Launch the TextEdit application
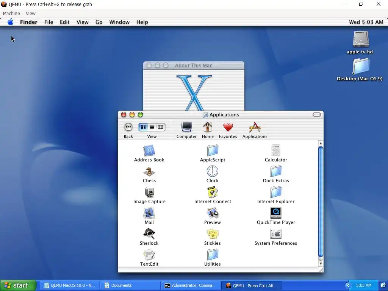The image size is (388, 291). [x=149, y=255]
